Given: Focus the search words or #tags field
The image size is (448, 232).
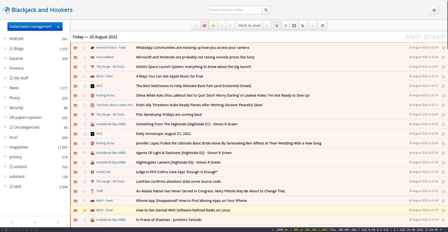Looking at the screenshot, I should [x=235, y=10].
